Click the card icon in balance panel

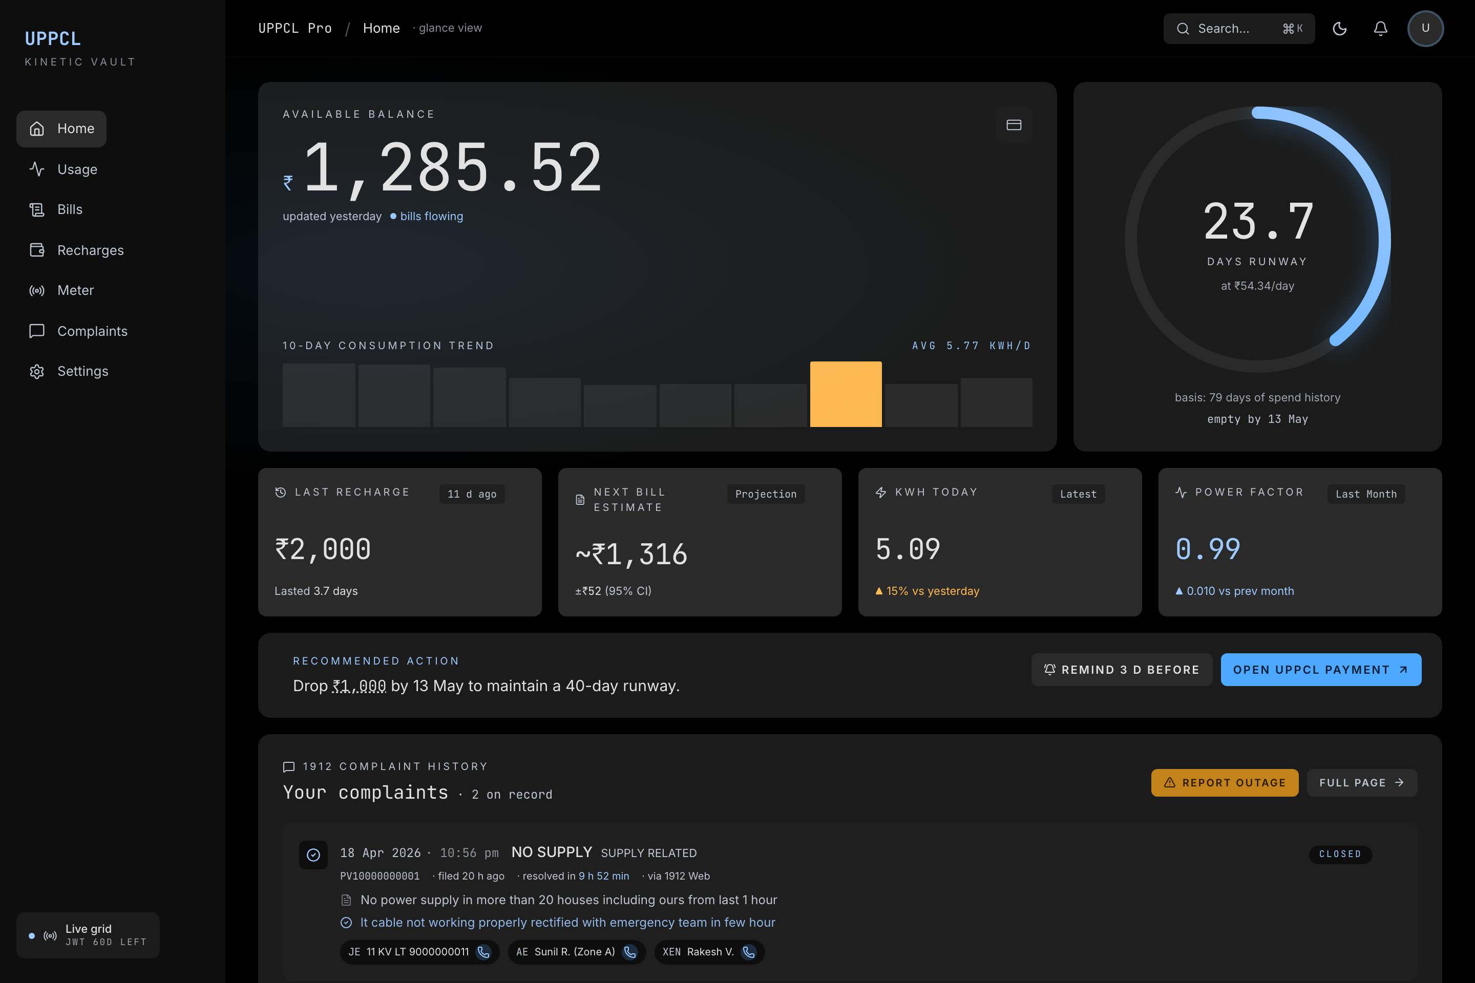click(x=1014, y=125)
